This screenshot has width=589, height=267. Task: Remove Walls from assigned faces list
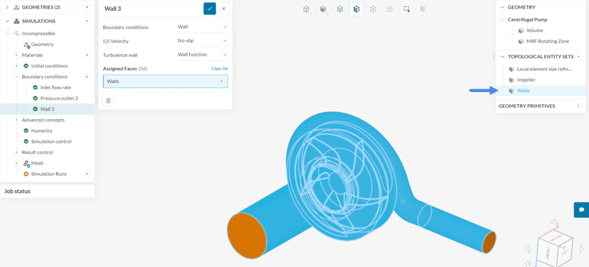(x=221, y=82)
